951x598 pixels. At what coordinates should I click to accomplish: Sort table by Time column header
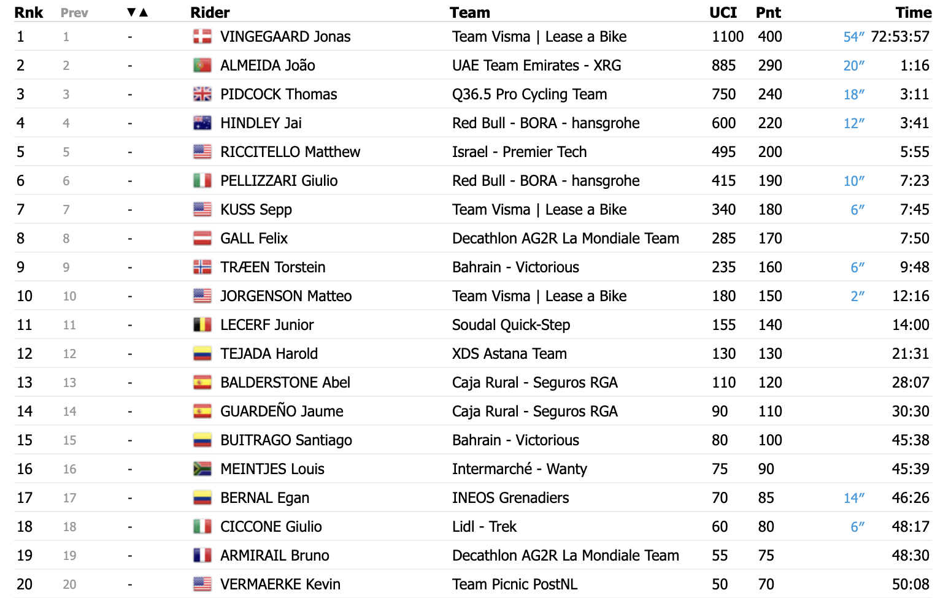pos(913,12)
